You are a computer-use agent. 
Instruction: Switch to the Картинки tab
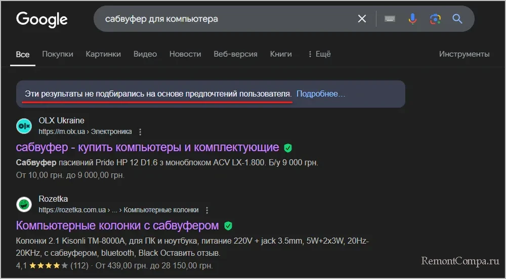pyautogui.click(x=103, y=54)
